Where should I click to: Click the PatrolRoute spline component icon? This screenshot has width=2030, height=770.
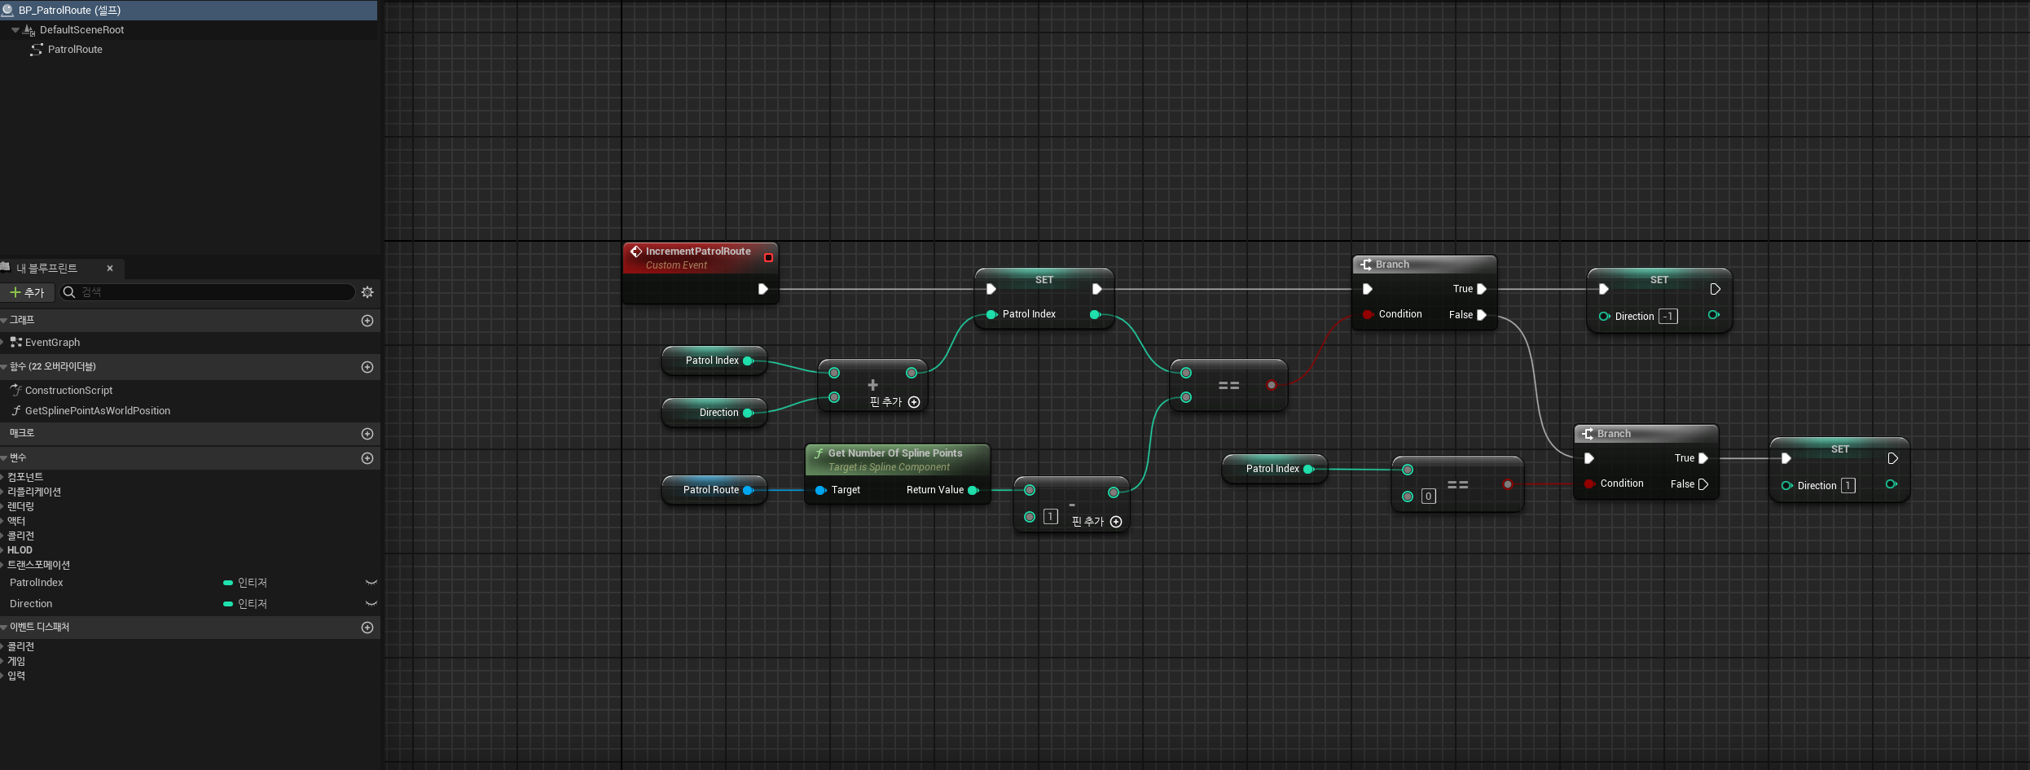tap(37, 50)
